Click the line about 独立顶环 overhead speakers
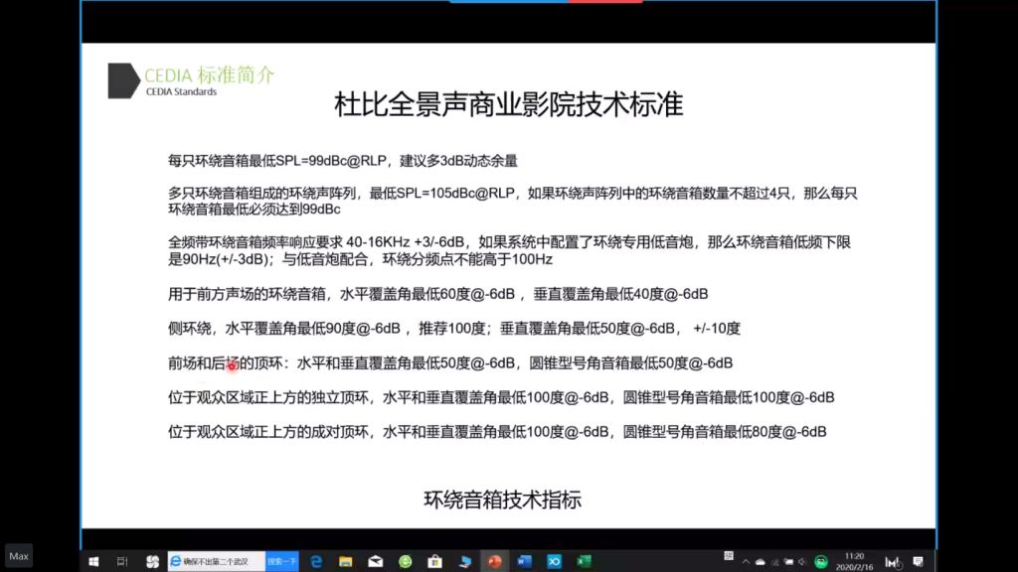 [x=501, y=397]
